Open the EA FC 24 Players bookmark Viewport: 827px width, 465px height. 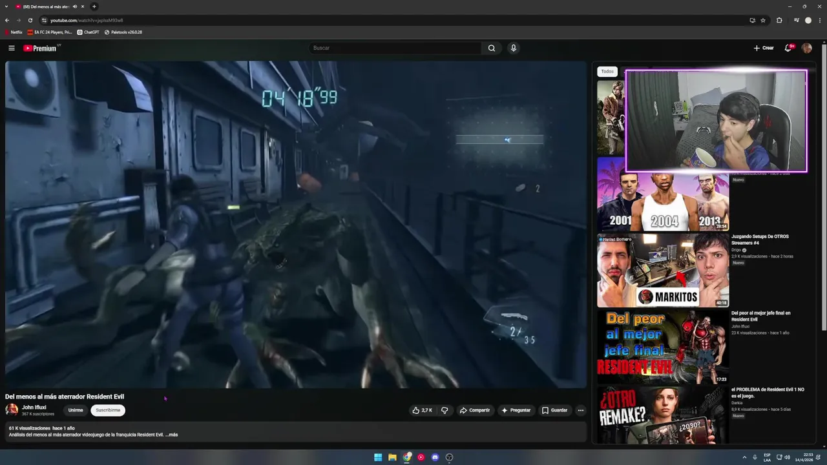tap(50, 32)
